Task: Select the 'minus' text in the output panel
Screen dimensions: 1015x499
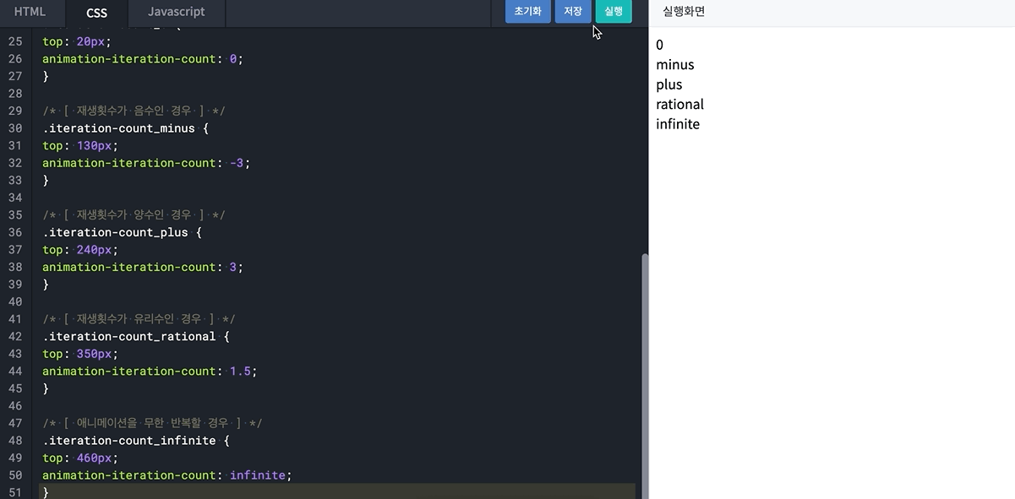Action: (674, 64)
